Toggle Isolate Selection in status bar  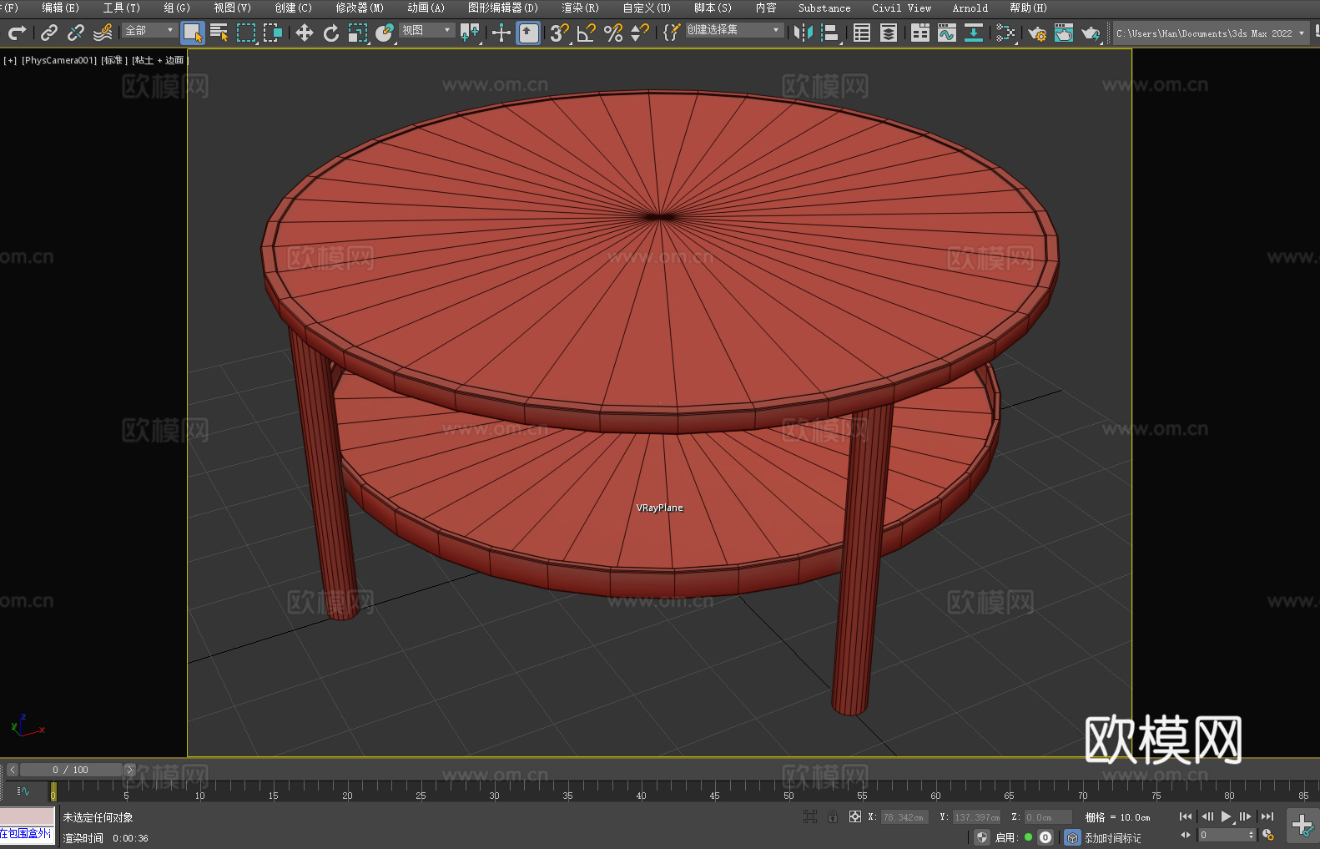809,816
